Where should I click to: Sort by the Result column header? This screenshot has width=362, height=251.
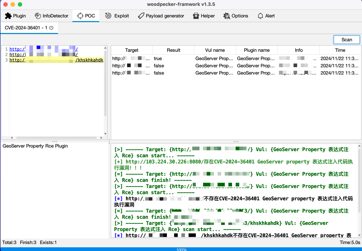173,50
